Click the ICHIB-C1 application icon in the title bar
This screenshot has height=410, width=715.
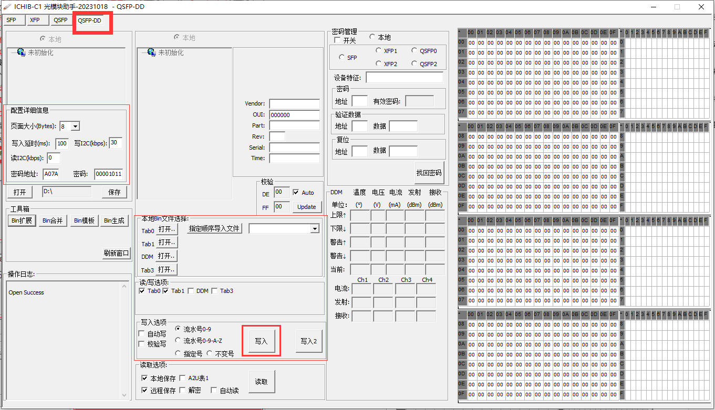(6, 7)
